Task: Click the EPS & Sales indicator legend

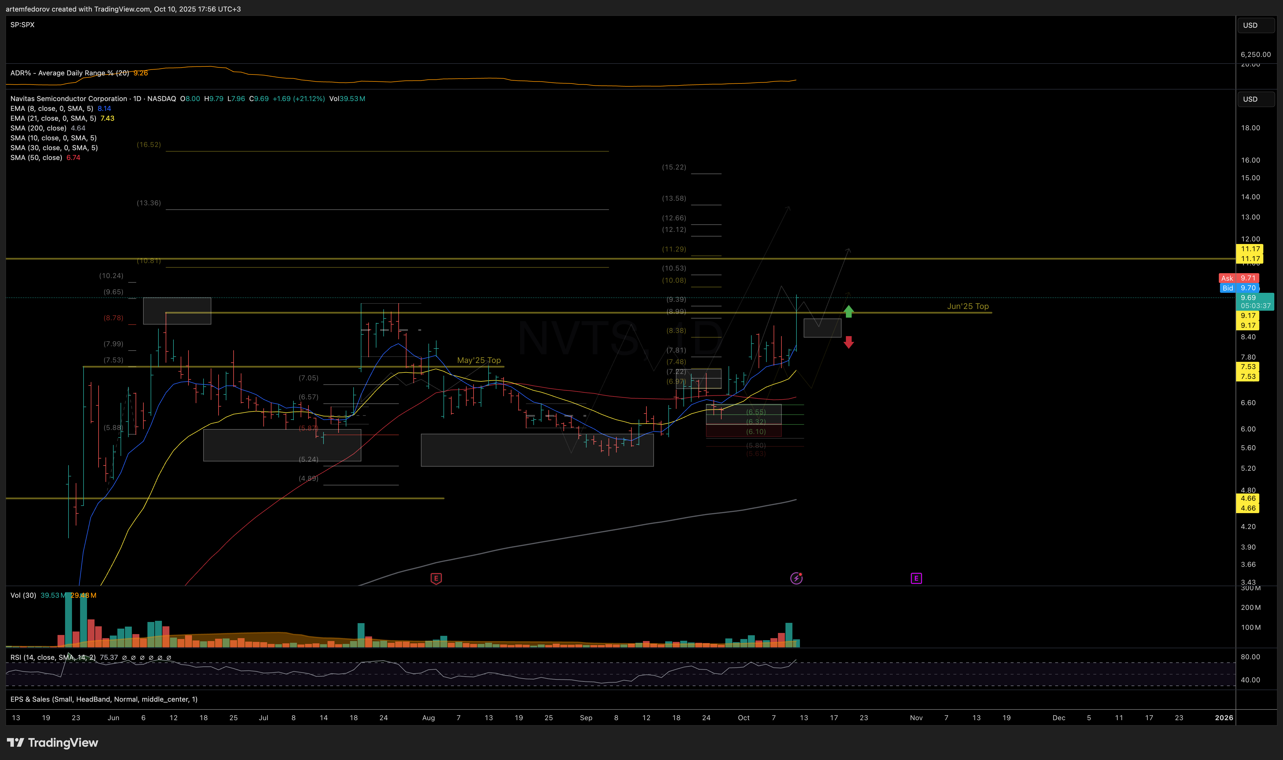Action: 103,699
